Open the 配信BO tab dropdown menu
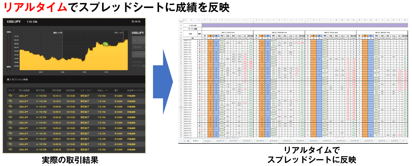412x166 pixels. coord(200,141)
